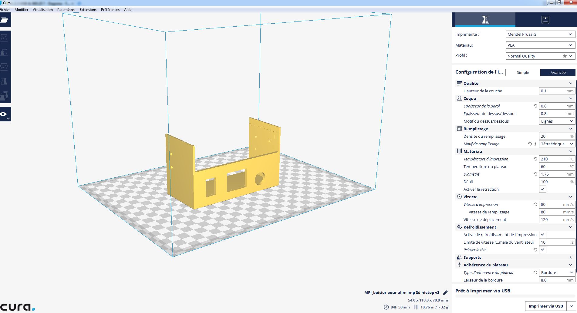Click the Qualité category icon
The width and height of the screenshot is (577, 313).
(459, 83)
